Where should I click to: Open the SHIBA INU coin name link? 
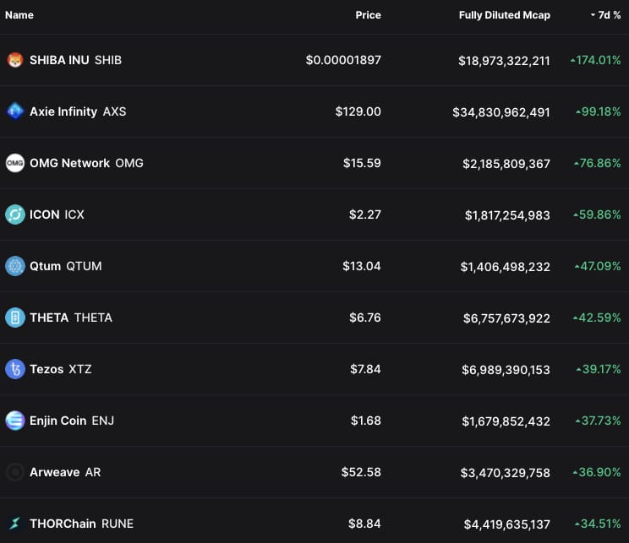[x=59, y=60]
